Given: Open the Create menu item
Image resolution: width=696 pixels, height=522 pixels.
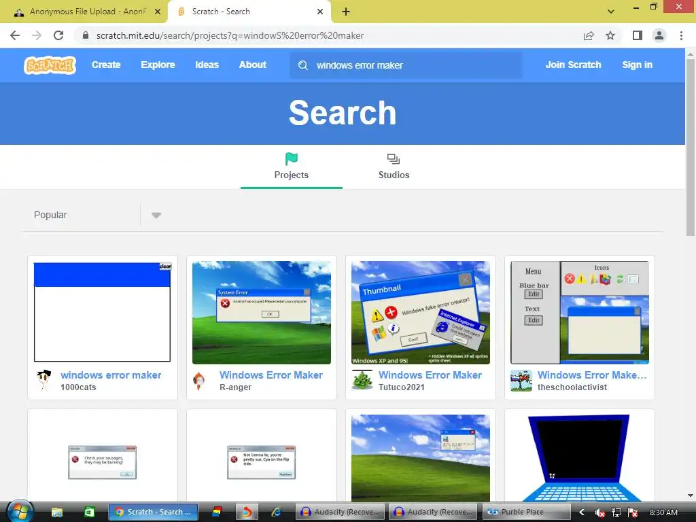Looking at the screenshot, I should pyautogui.click(x=106, y=65).
